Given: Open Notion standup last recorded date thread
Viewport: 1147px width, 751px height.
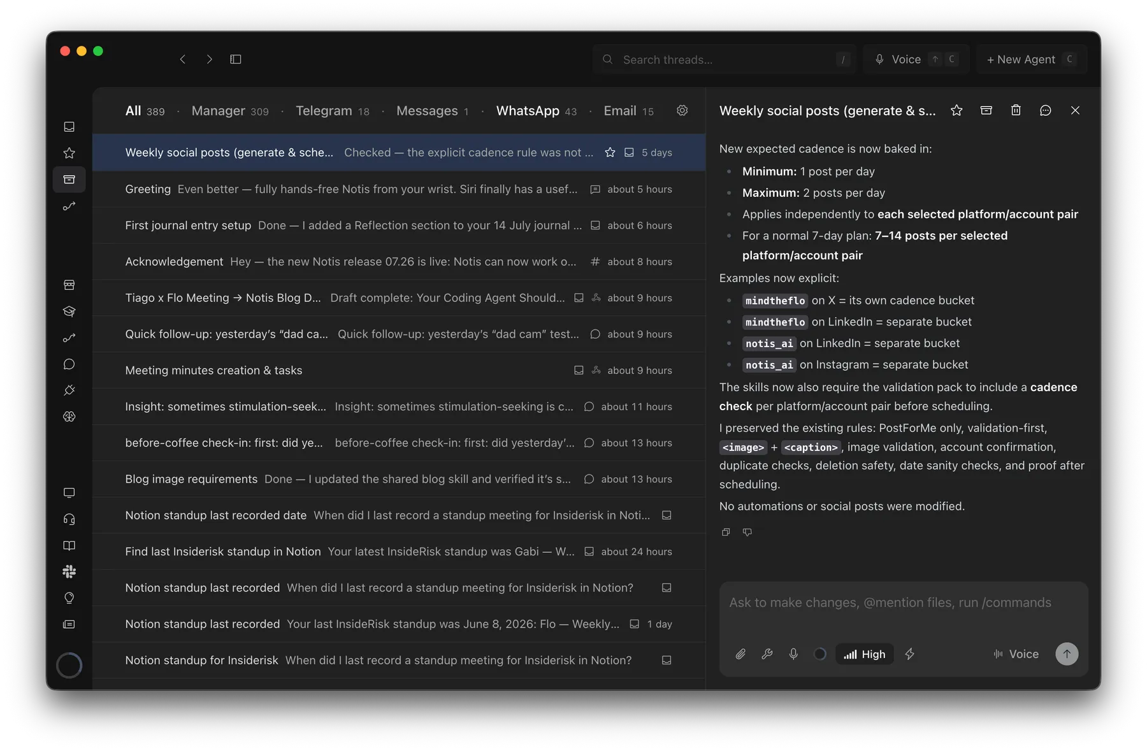Looking at the screenshot, I should (x=399, y=515).
